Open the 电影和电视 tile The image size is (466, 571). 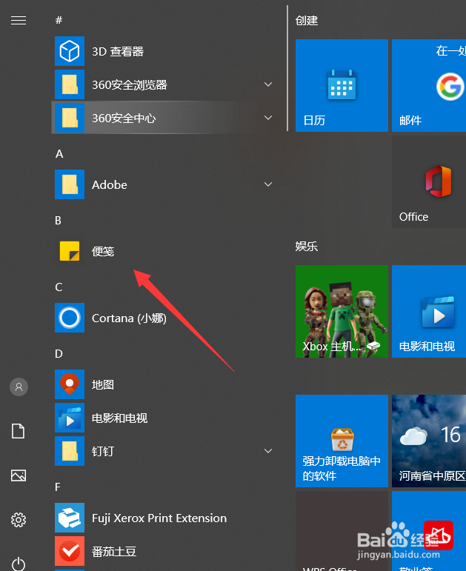[x=429, y=311]
